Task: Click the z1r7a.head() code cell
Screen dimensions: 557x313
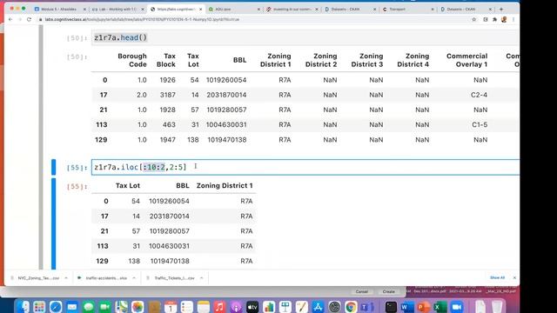Action: [305, 37]
